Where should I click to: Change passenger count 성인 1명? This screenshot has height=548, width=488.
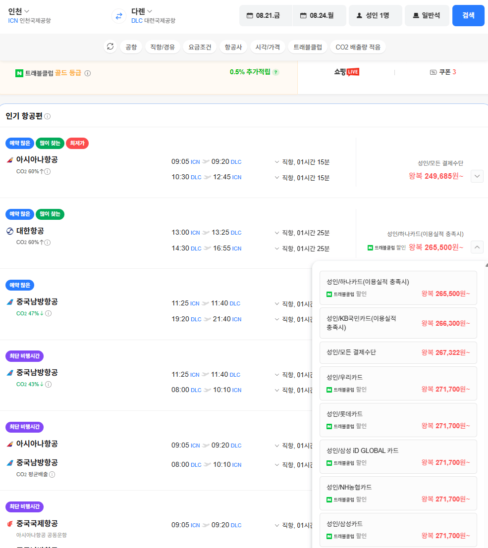(x=376, y=15)
